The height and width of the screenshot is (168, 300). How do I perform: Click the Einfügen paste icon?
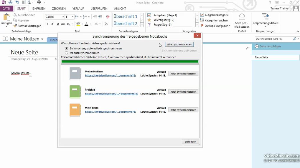tap(6, 17)
